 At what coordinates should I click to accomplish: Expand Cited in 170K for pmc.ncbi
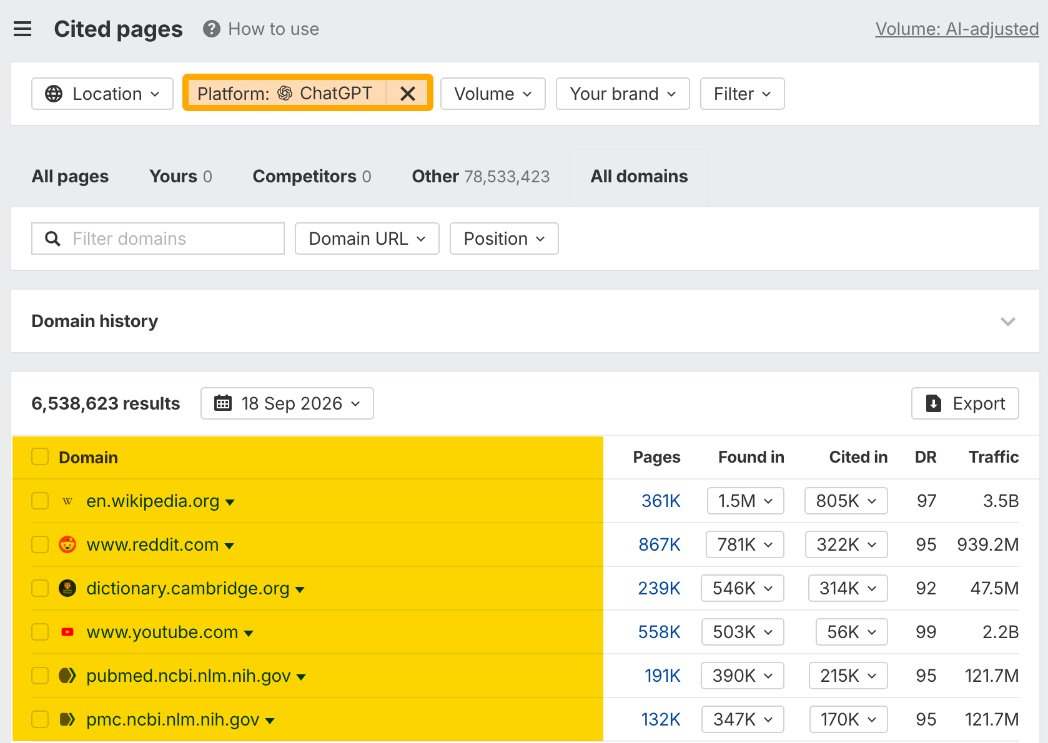point(849,719)
